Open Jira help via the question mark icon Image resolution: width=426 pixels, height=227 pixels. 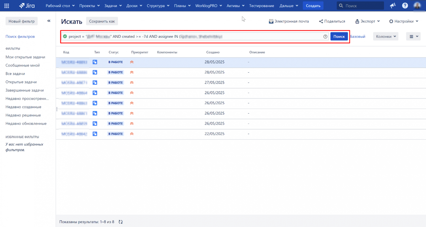coord(405,5)
